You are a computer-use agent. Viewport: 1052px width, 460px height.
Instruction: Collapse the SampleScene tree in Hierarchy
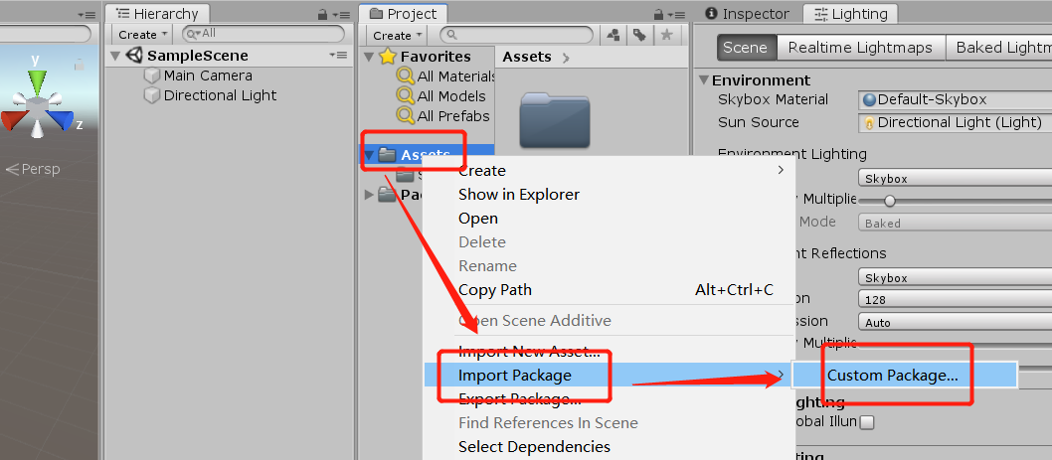[x=116, y=56]
